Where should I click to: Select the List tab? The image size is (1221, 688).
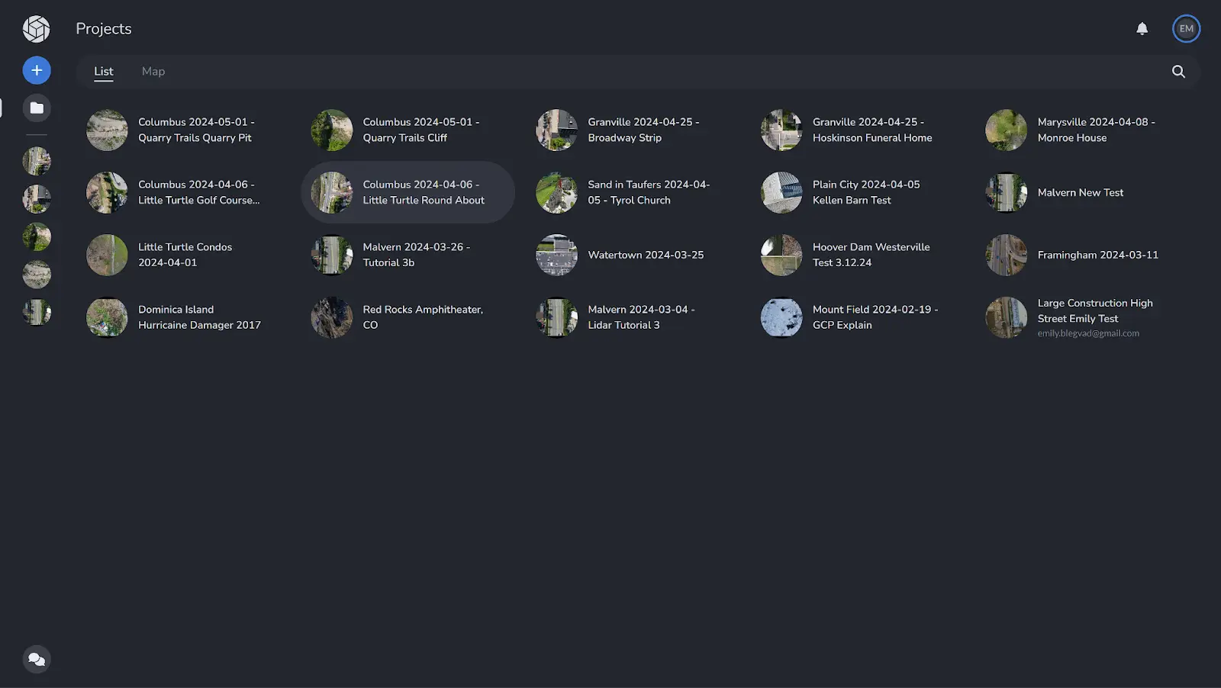[103, 71]
